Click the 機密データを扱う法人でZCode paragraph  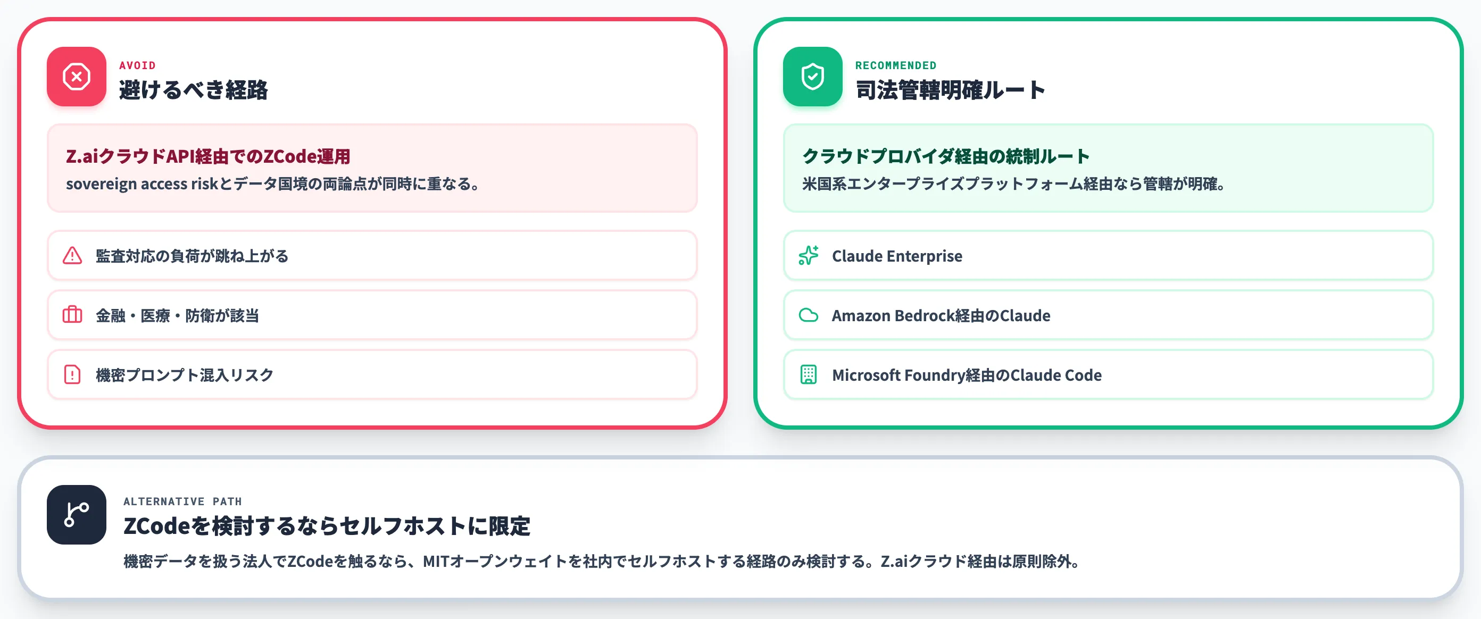pyautogui.click(x=603, y=561)
